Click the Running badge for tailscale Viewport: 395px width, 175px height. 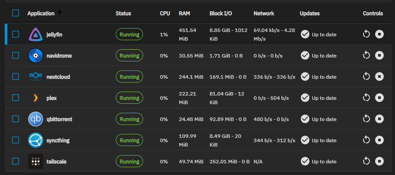pyautogui.click(x=129, y=162)
